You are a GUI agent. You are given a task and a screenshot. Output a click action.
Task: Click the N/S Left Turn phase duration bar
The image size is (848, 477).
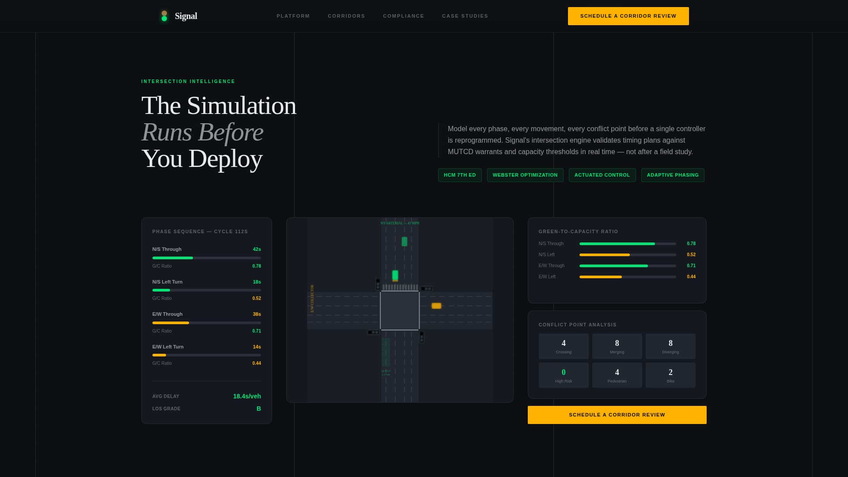click(x=207, y=290)
